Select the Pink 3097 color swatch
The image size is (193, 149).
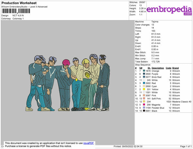[144, 95]
